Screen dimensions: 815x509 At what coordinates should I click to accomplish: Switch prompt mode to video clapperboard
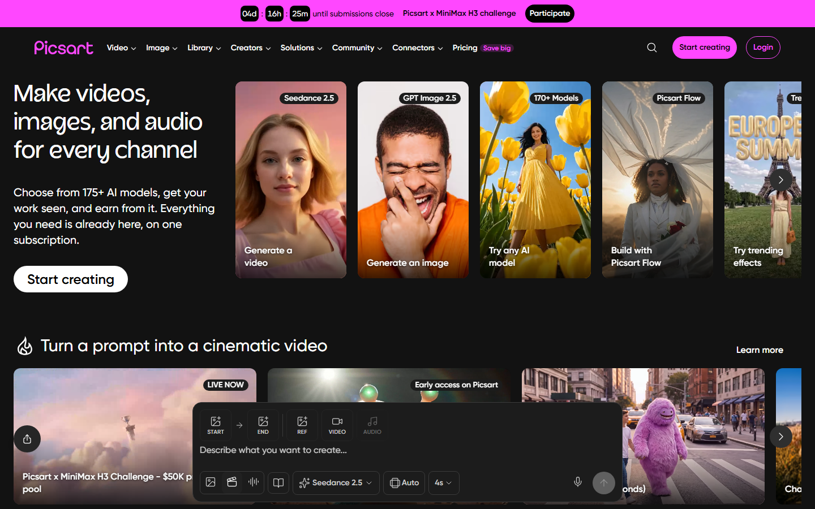click(232, 482)
